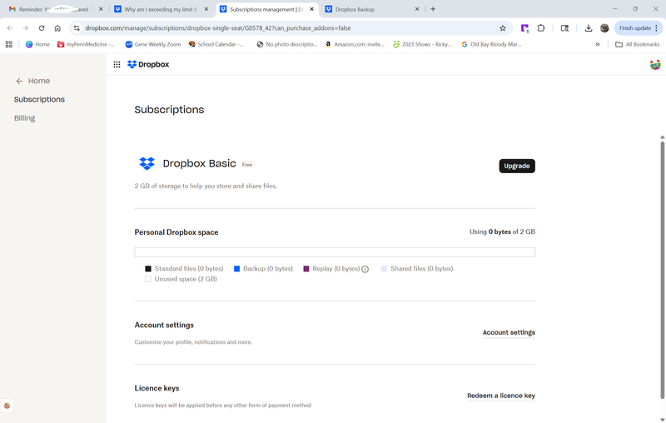Viewport: 666px width, 423px height.
Task: Click the browser address bar URL
Action: point(216,27)
